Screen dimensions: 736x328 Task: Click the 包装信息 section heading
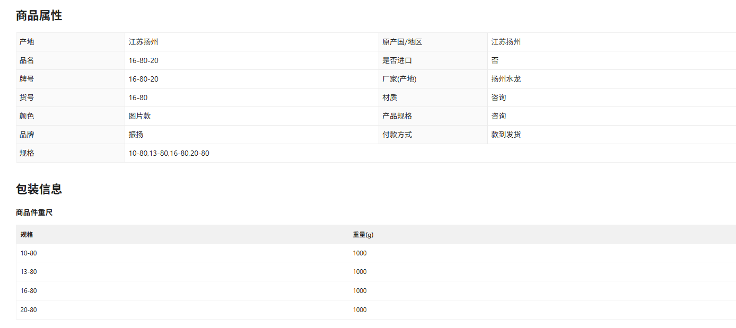(39, 189)
